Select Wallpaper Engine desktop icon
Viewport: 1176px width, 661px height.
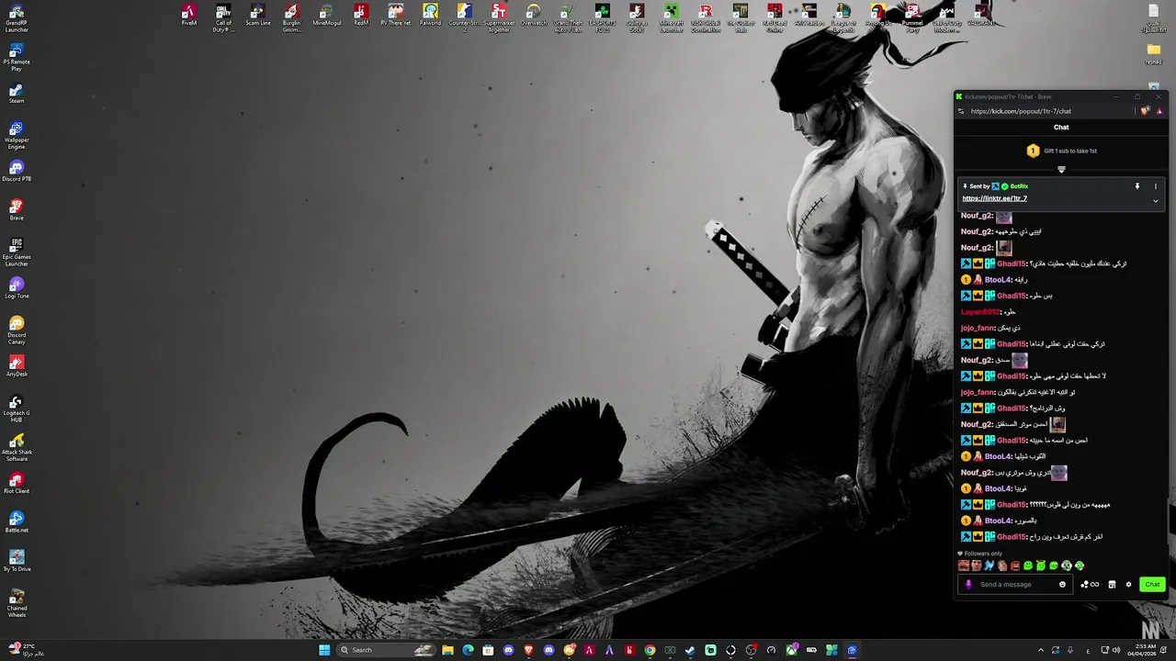[17, 136]
